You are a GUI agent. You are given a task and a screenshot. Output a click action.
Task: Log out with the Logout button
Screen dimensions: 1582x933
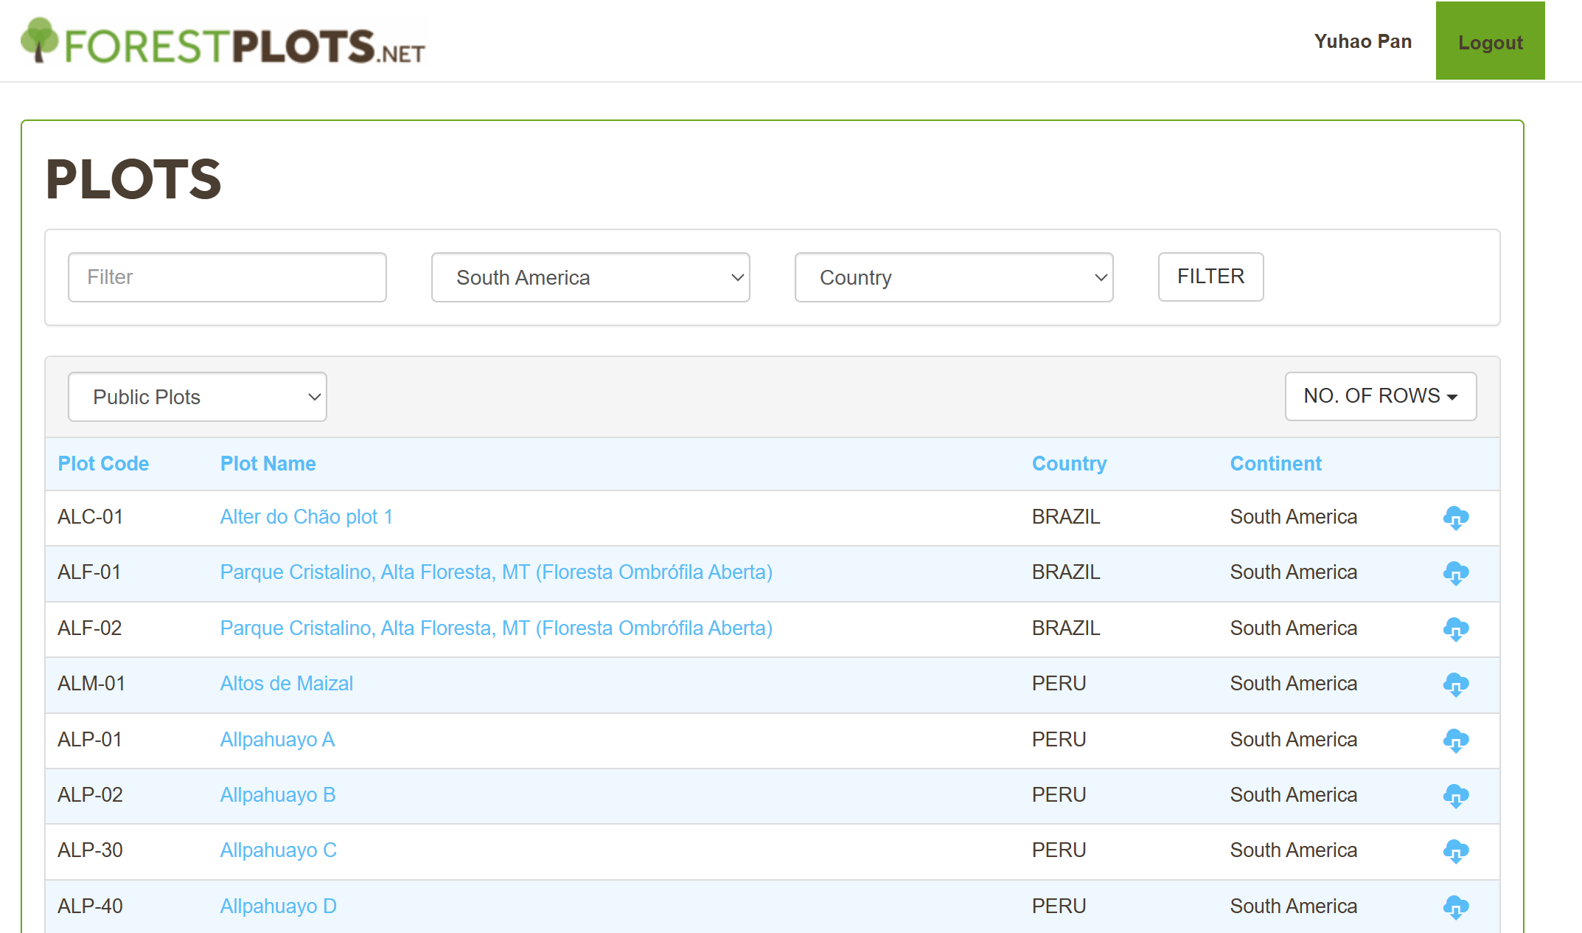click(x=1490, y=41)
